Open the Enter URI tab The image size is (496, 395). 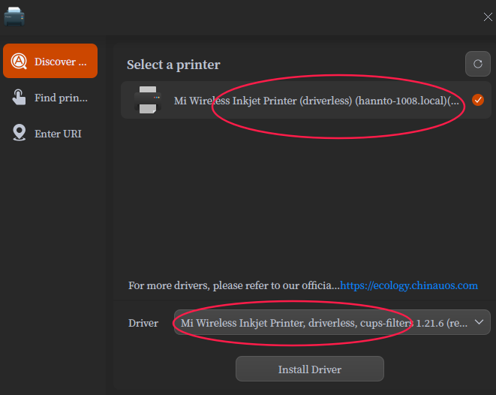[x=50, y=133]
